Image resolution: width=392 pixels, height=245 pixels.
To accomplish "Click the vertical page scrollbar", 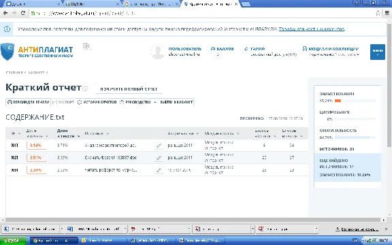I will (x=389, y=85).
